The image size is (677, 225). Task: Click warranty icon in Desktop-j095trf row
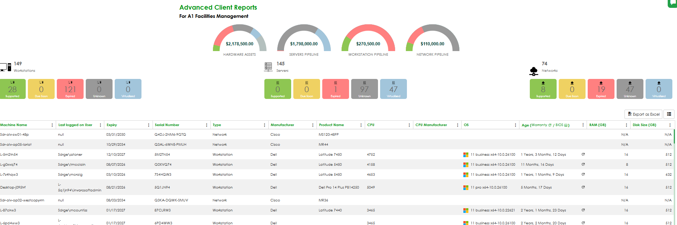(x=583, y=187)
